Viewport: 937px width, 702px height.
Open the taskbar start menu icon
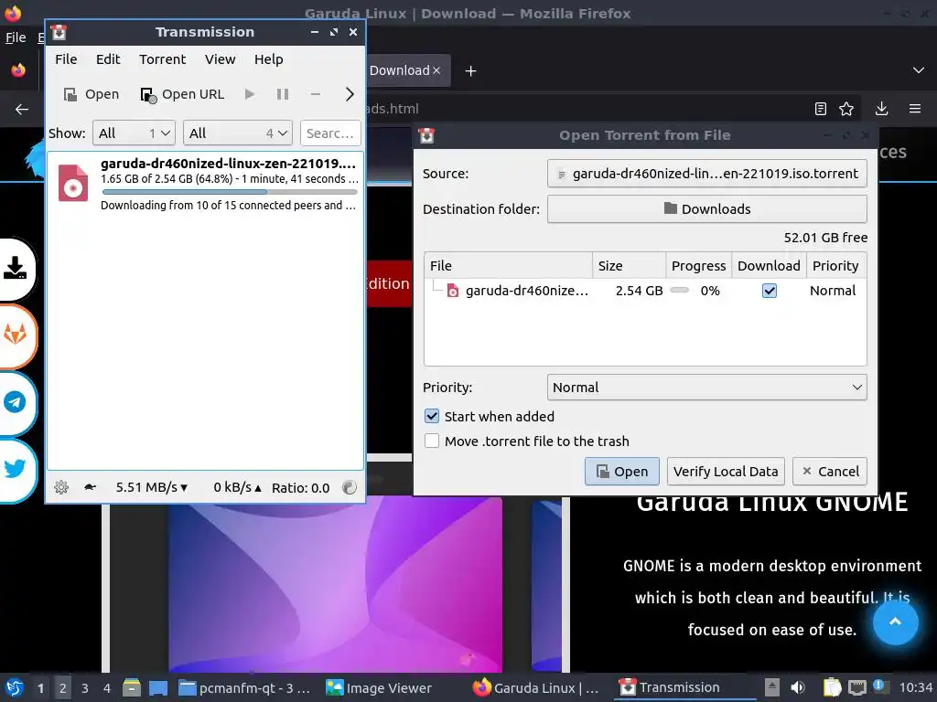(15, 687)
